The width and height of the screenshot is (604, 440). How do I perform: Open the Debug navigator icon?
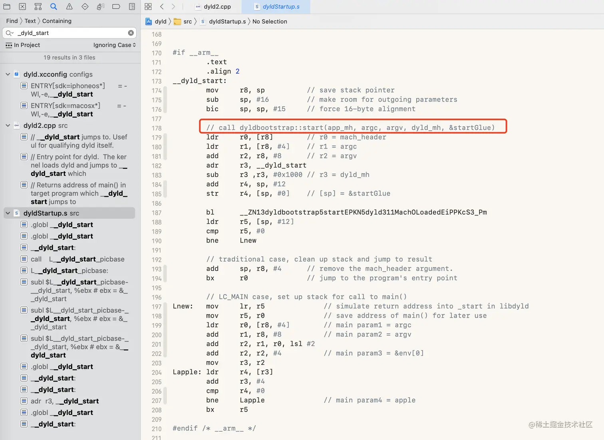pos(101,6)
